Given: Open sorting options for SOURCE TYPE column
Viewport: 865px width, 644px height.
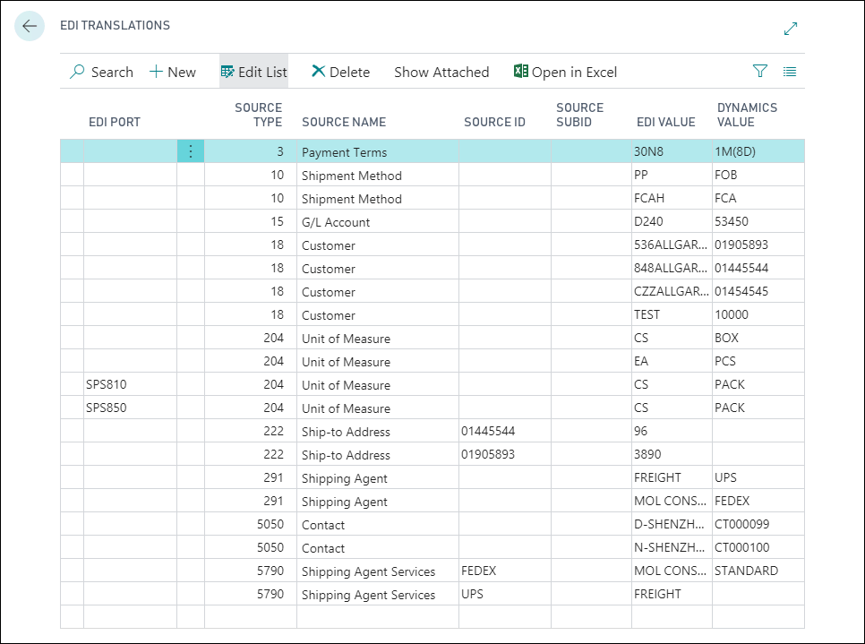Looking at the screenshot, I should click(x=259, y=115).
